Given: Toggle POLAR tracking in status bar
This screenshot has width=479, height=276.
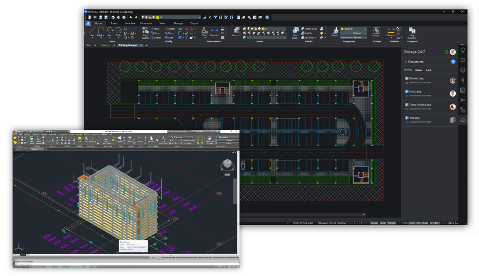Looking at the screenshot, I should coord(375,223).
